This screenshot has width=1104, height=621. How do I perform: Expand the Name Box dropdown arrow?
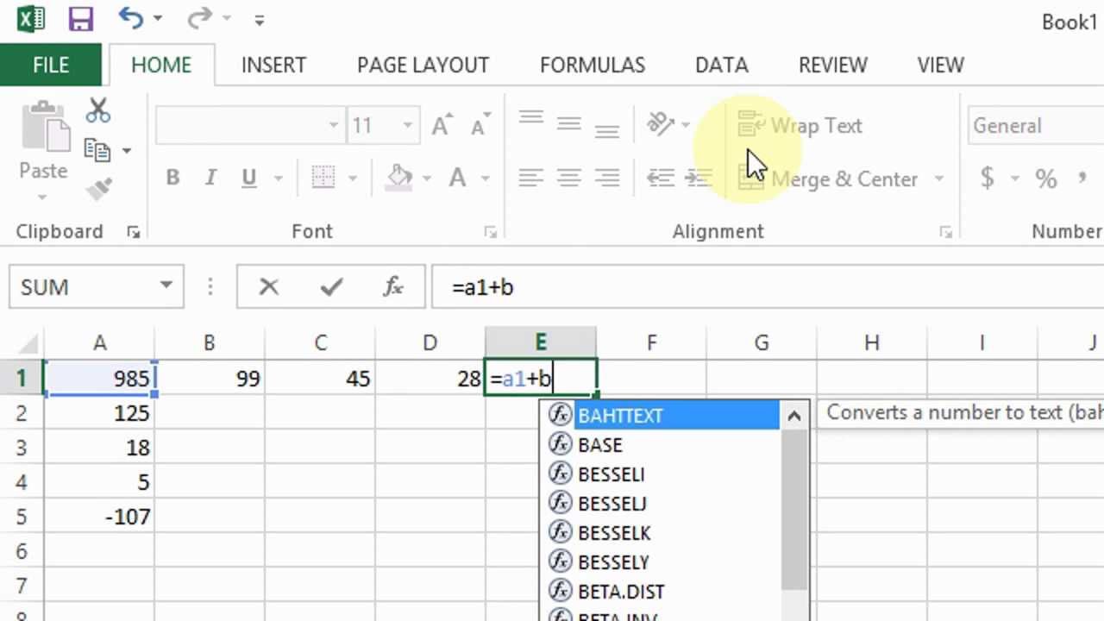(x=166, y=286)
